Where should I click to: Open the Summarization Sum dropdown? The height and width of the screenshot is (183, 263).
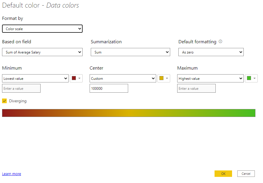click(130, 52)
